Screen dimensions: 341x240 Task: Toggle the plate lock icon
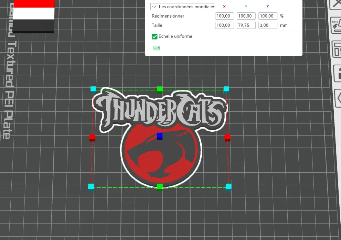[x=338, y=74]
